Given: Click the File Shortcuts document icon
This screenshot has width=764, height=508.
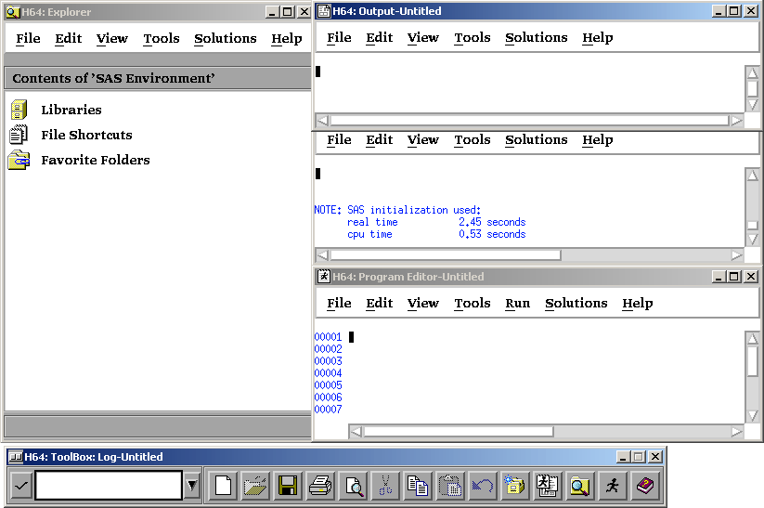Looking at the screenshot, I should point(19,135).
